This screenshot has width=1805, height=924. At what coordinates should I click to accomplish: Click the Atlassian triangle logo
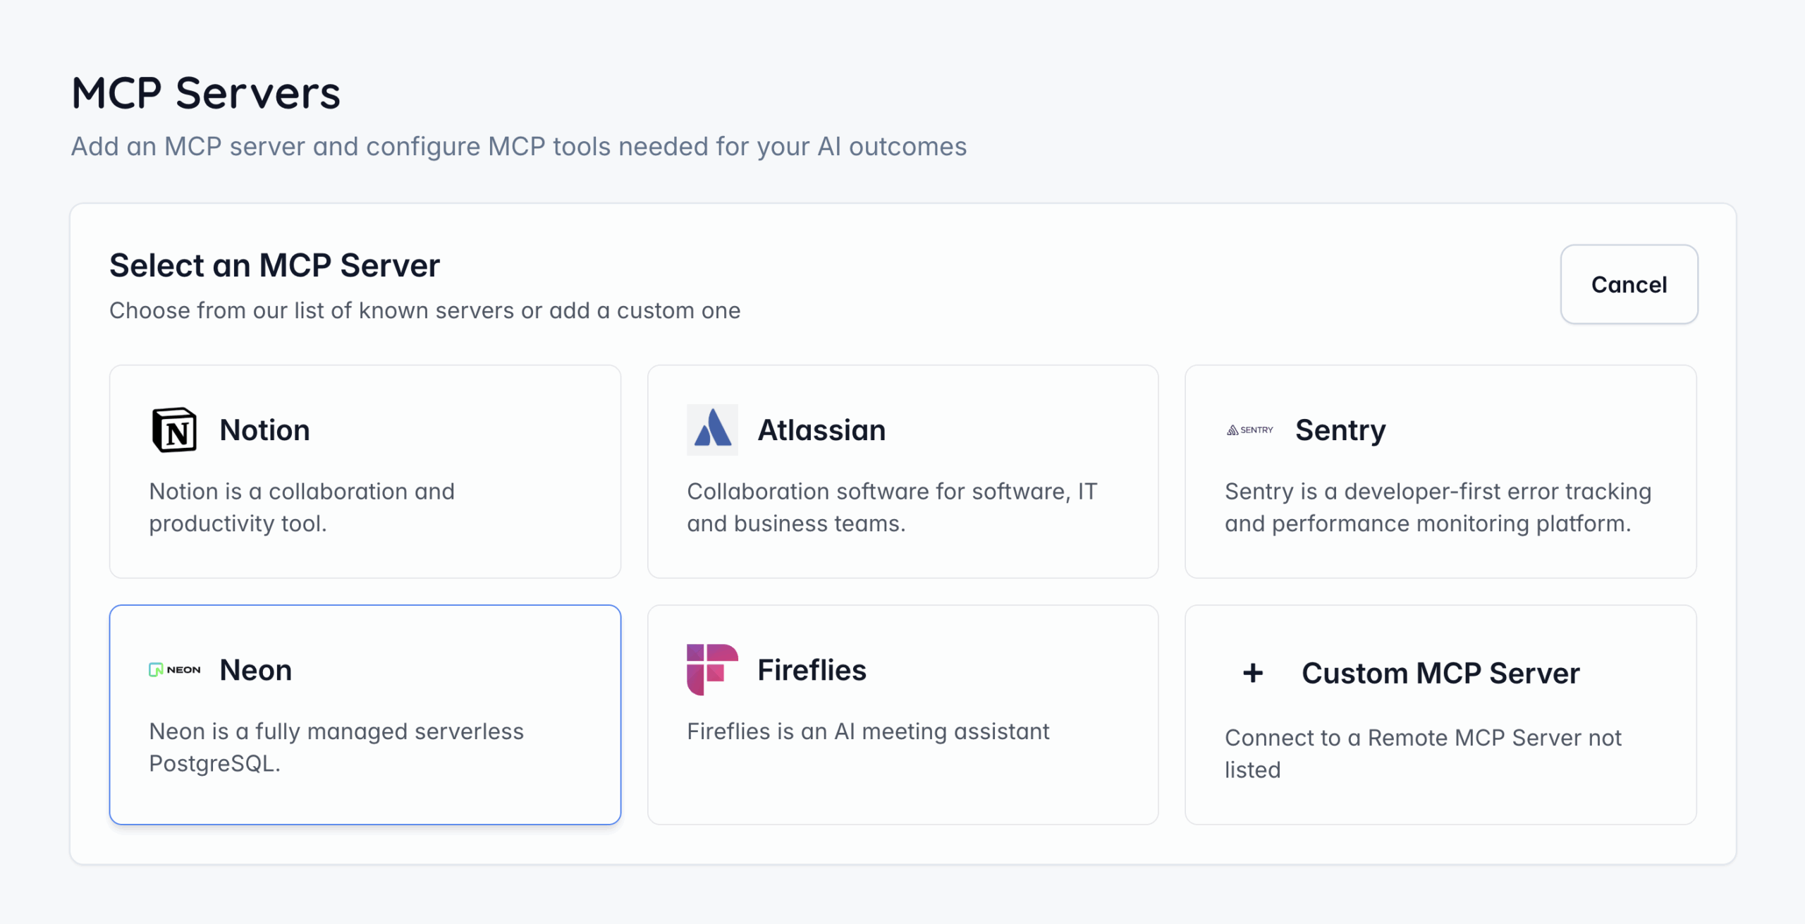coord(711,428)
